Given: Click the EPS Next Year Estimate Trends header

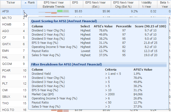Looking at the screenshot, I should (x=53, y=4).
